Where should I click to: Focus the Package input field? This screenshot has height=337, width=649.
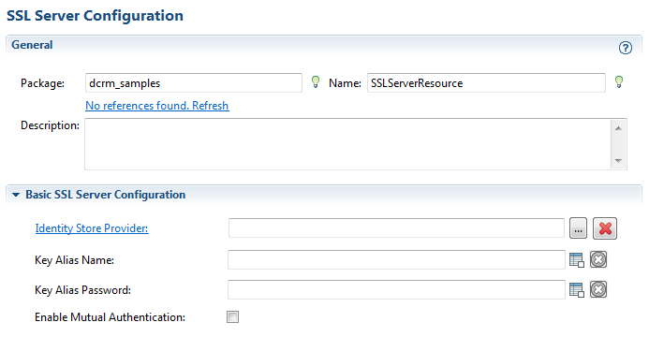(x=194, y=82)
